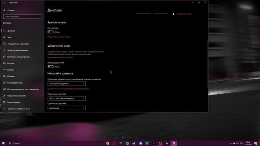This screenshot has height=146, width=260.
Task: Launch Steam from taskbar
Action: pyautogui.click(x=134, y=143)
